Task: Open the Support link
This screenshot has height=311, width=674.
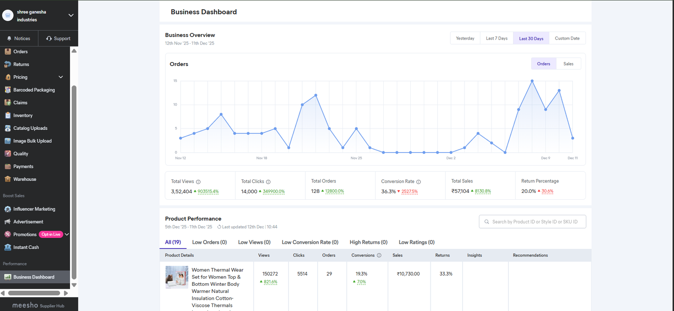Action: point(58,39)
